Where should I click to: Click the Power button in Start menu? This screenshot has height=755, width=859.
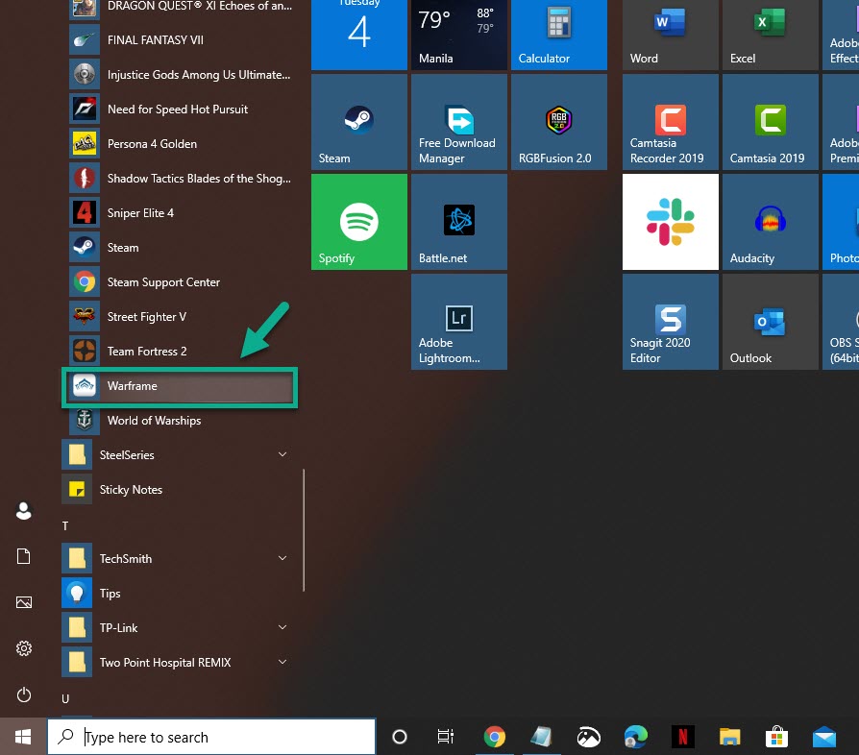pos(23,694)
